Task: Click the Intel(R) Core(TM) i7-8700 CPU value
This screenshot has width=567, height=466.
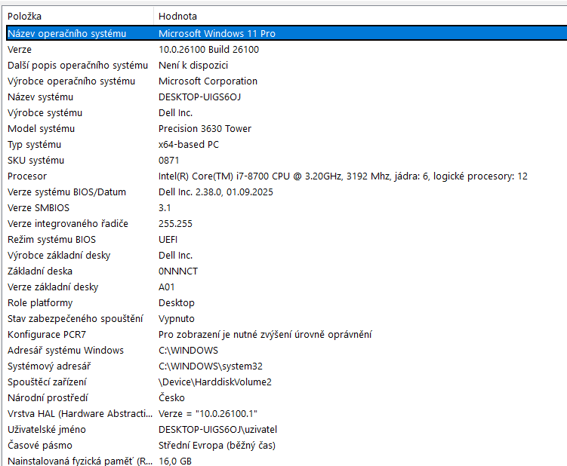Action: [343, 176]
